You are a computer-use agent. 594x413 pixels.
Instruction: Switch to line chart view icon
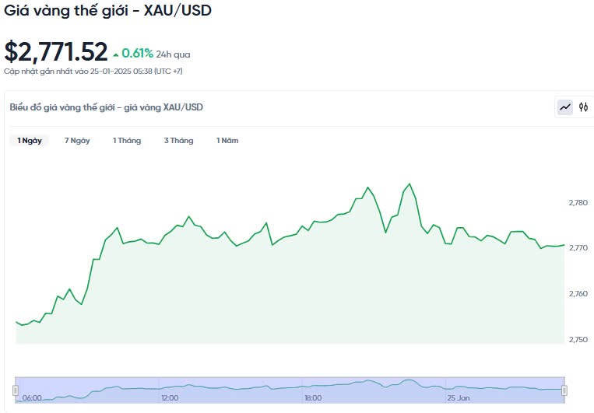point(564,107)
